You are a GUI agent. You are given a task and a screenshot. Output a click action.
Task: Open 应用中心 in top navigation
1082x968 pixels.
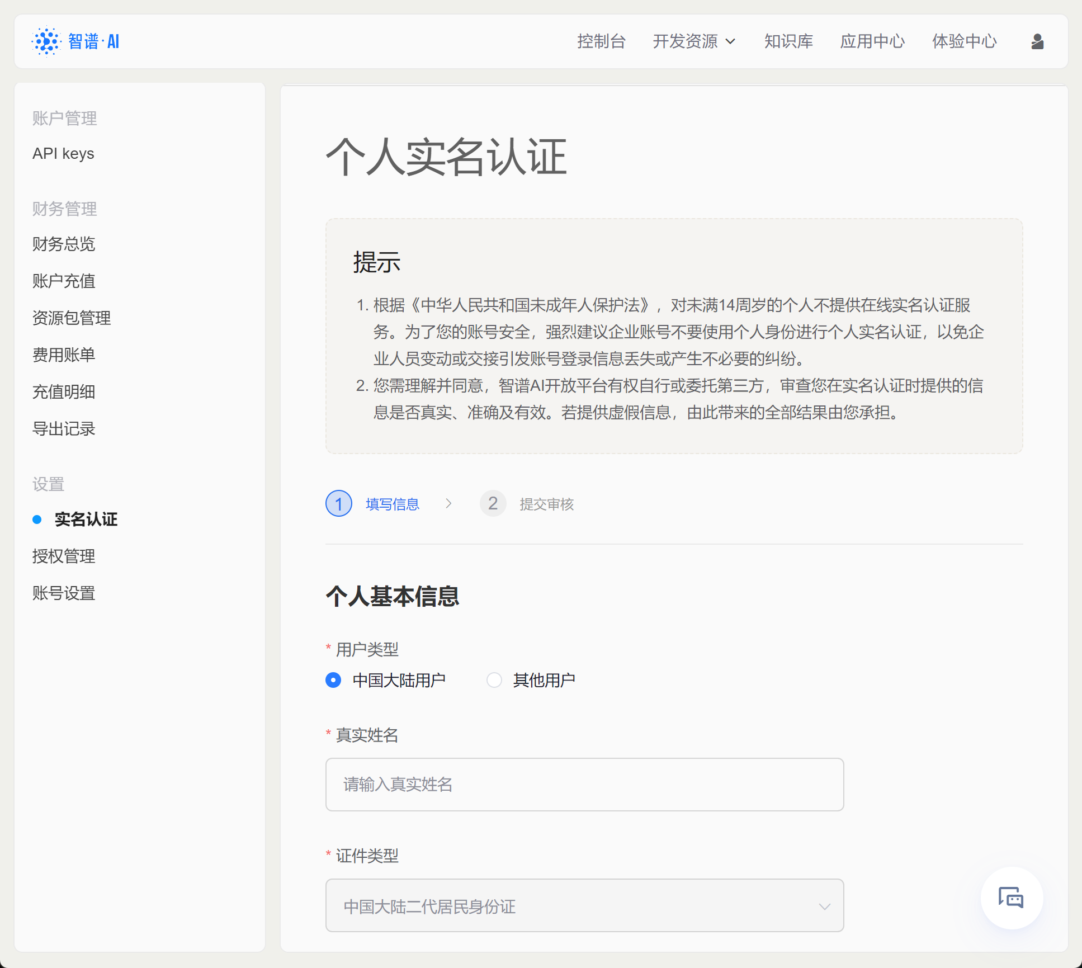(x=872, y=41)
